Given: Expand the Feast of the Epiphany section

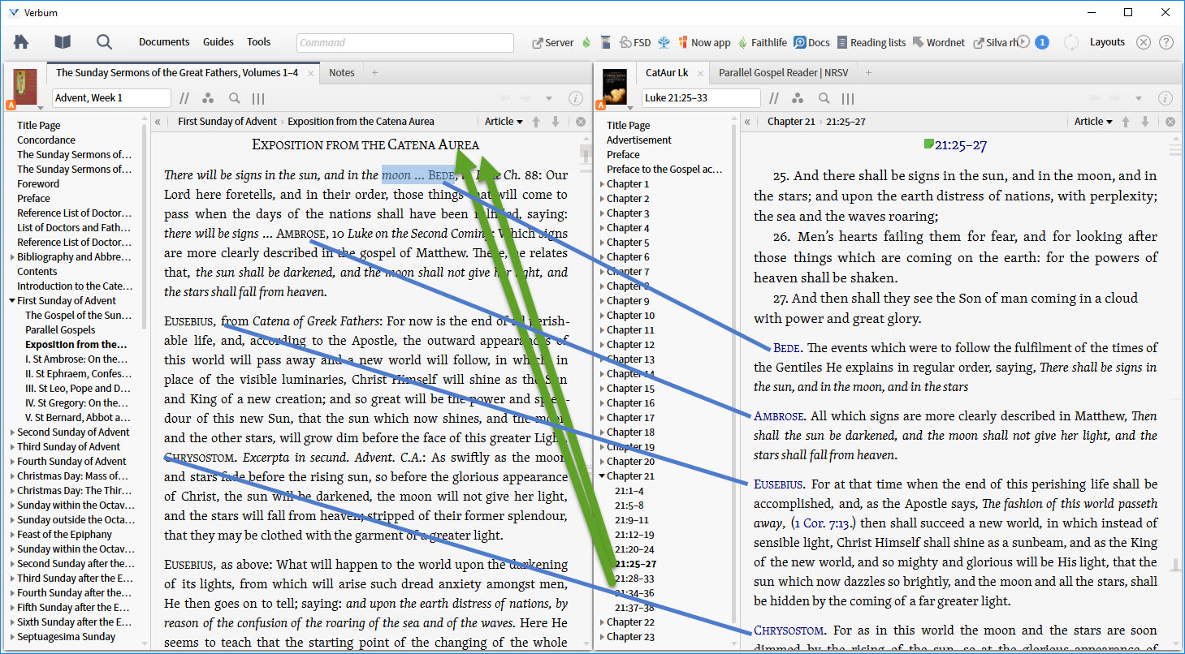Looking at the screenshot, I should [x=12, y=535].
